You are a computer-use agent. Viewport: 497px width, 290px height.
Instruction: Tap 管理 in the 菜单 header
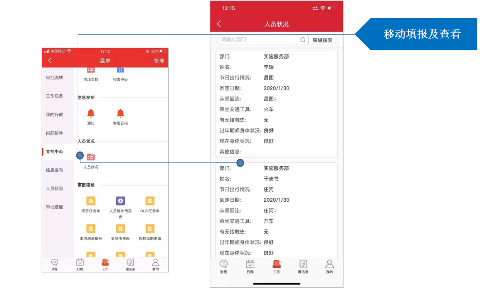159,61
